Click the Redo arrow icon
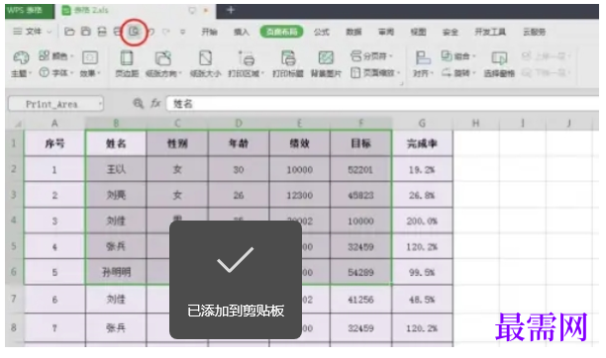This screenshot has width=606, height=358. click(166, 32)
